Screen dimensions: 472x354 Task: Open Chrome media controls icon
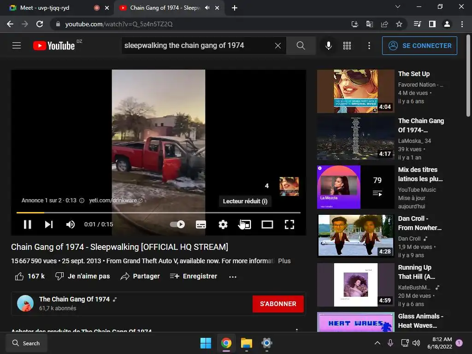point(417,24)
